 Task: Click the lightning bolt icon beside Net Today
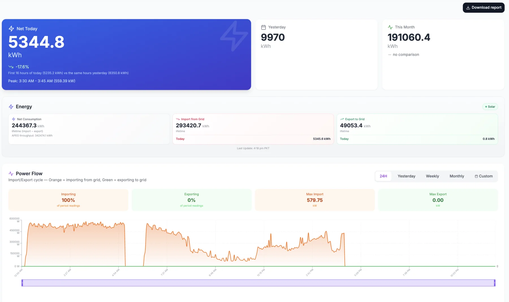pos(11,29)
